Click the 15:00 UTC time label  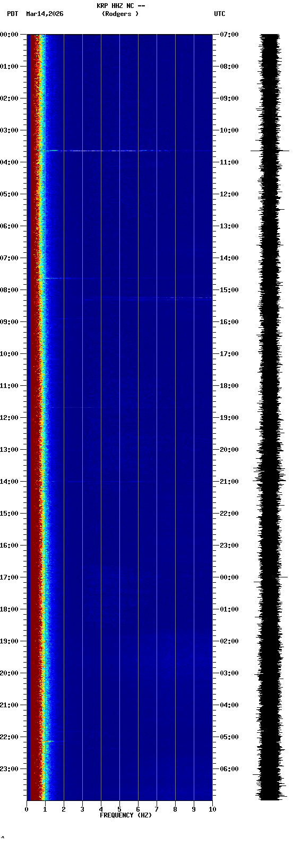coord(229,290)
